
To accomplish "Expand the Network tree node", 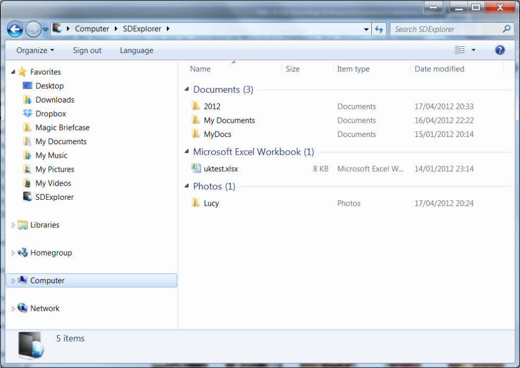I will tap(14, 309).
